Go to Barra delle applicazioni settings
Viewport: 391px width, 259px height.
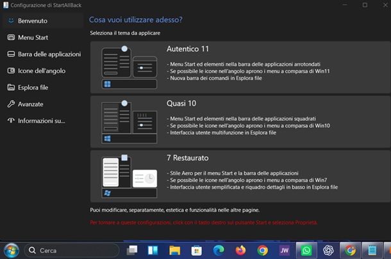coord(42,54)
